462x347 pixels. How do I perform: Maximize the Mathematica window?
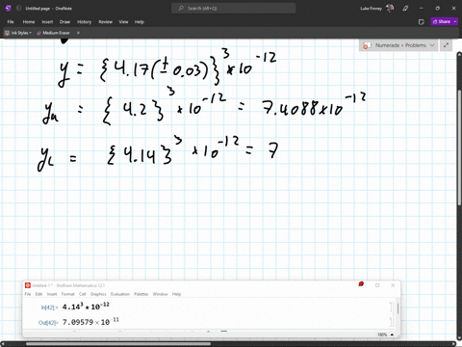coord(377,285)
